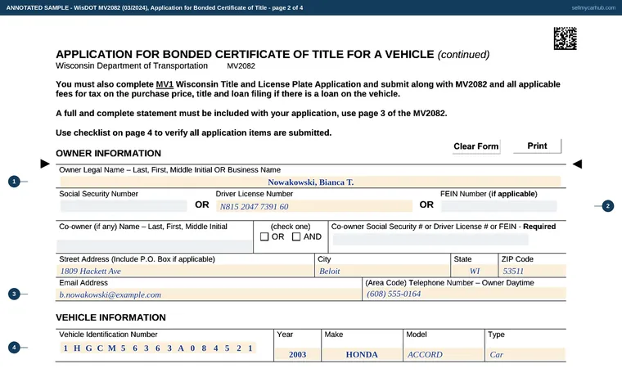Click the Social Security Number field
622x373 pixels.
(x=124, y=206)
